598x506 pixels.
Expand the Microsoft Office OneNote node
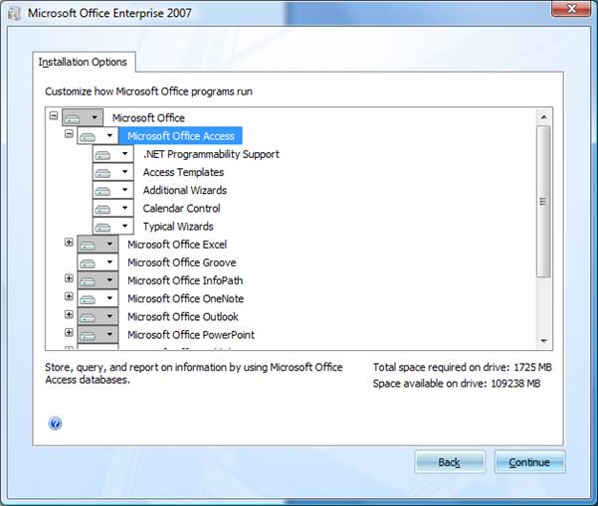click(x=69, y=296)
